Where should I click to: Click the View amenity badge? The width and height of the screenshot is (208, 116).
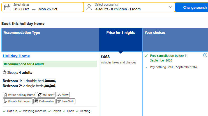coord(63,95)
